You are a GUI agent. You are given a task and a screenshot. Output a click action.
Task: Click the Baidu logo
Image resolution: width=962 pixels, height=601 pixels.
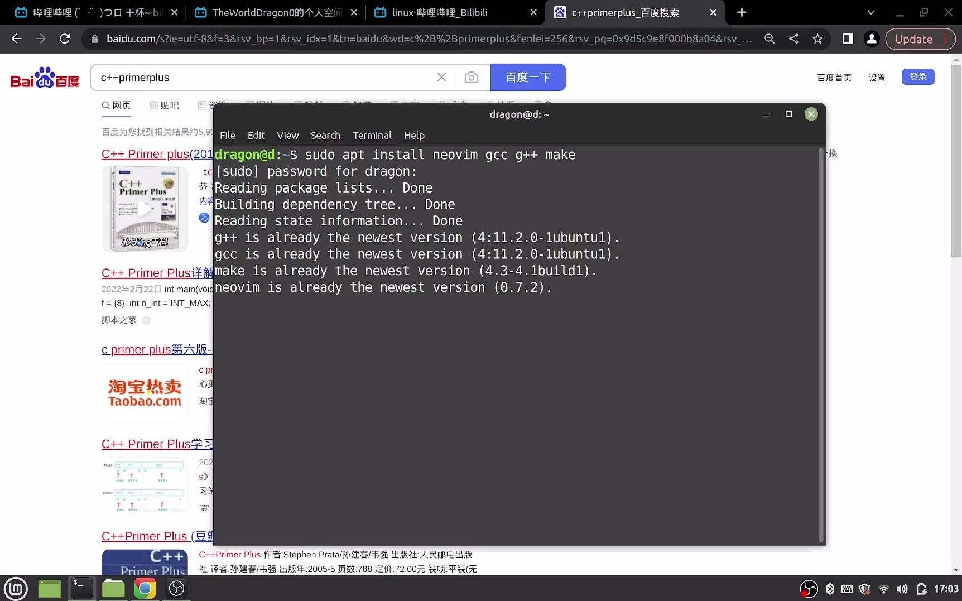click(45, 78)
